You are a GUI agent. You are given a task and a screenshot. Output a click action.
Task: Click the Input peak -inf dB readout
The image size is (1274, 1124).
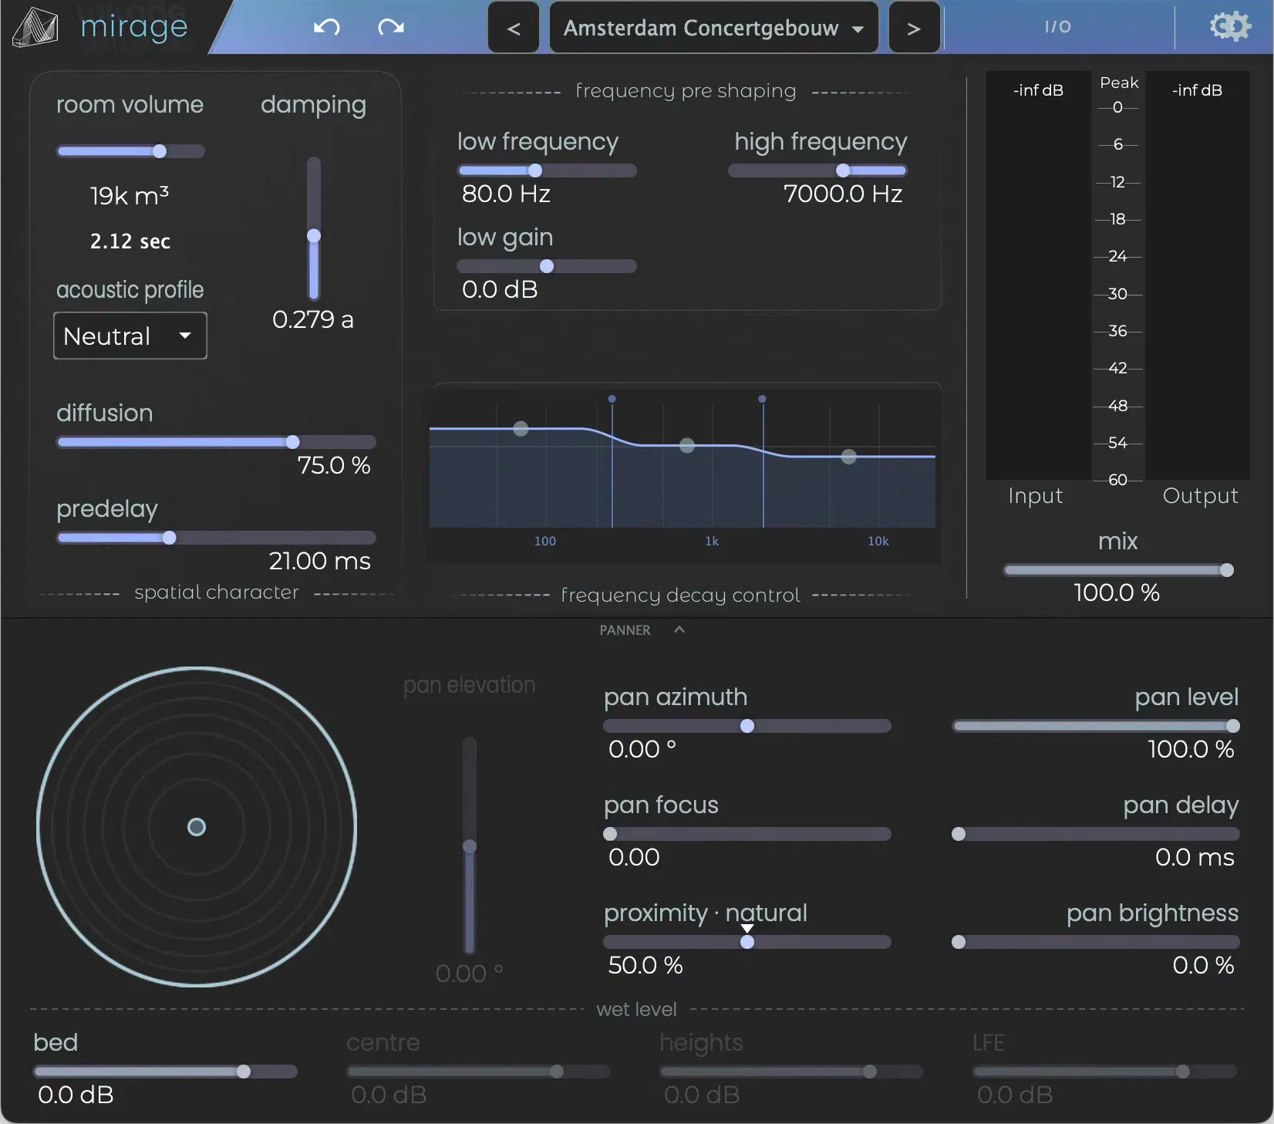click(x=1038, y=90)
